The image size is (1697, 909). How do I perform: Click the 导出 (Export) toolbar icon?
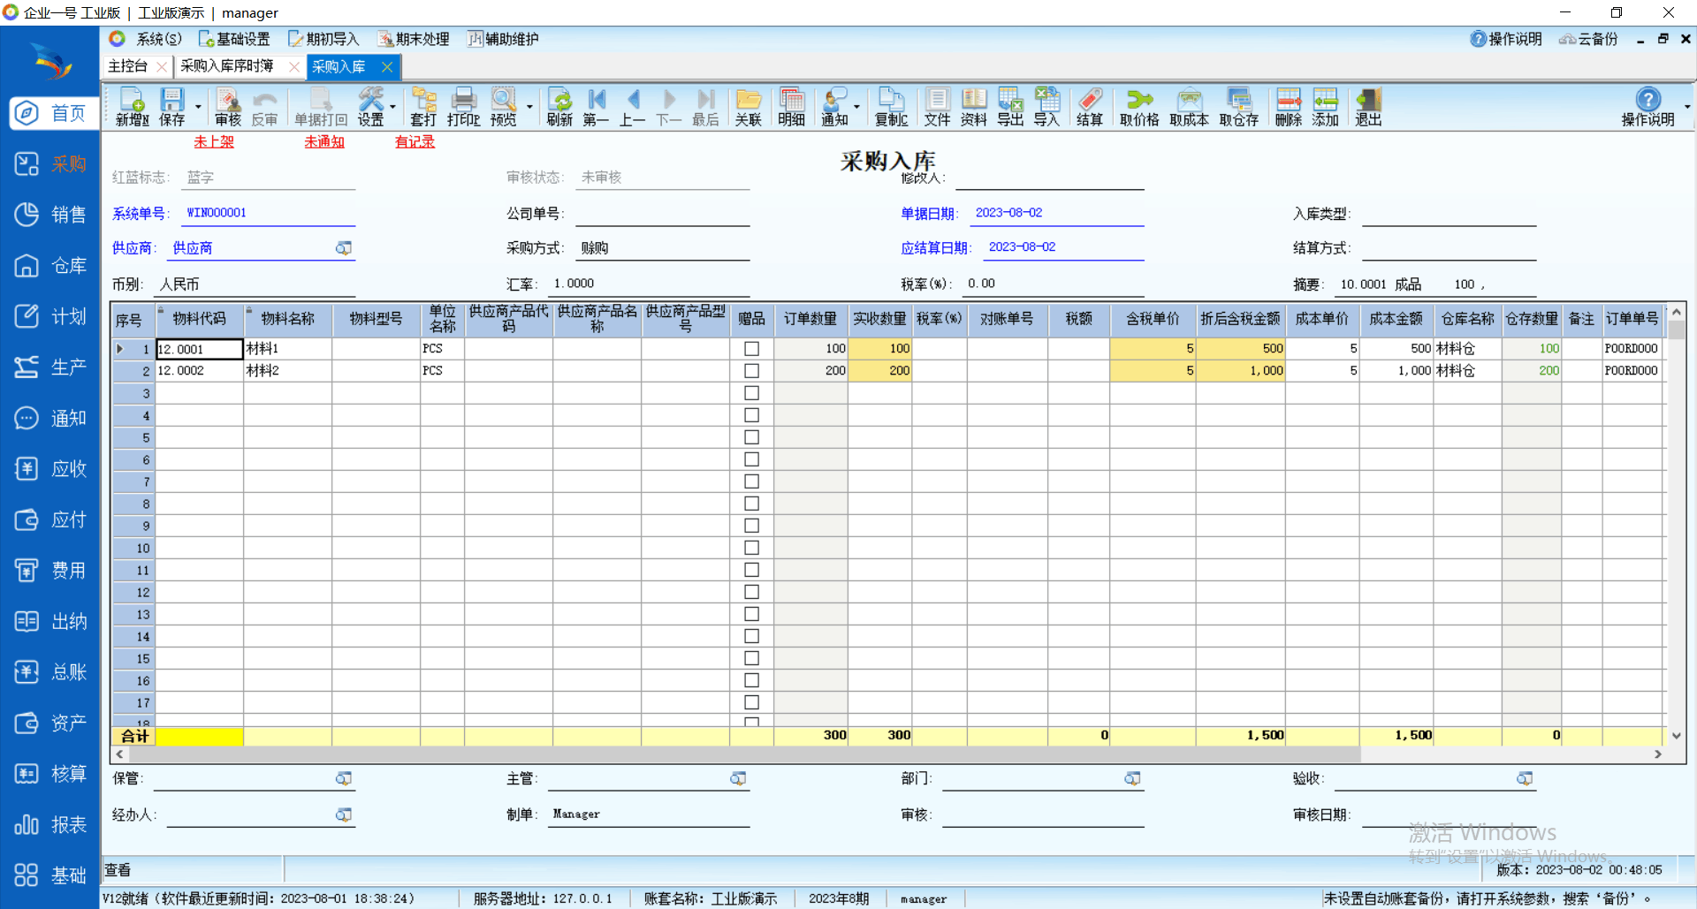(1009, 107)
